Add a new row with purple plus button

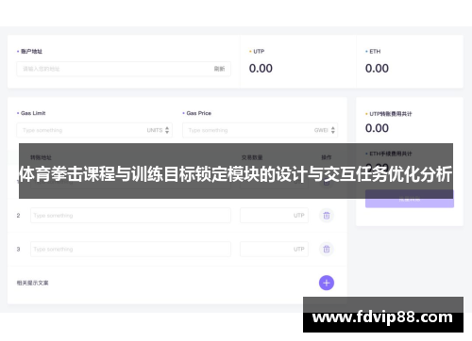[327, 283]
